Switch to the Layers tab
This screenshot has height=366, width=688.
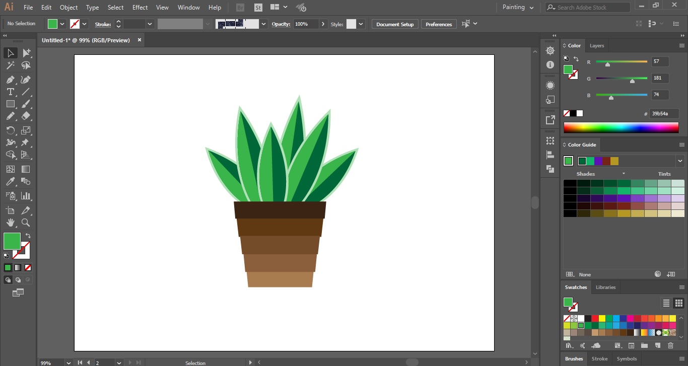[x=597, y=45]
